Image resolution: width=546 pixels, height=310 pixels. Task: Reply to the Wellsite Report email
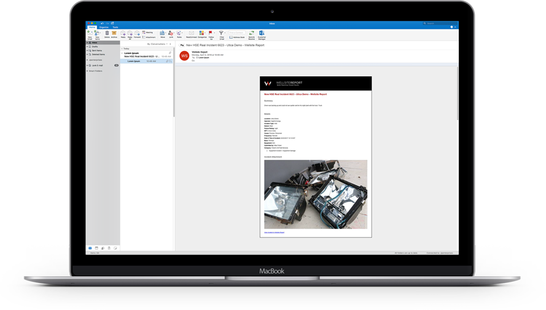[x=123, y=33]
